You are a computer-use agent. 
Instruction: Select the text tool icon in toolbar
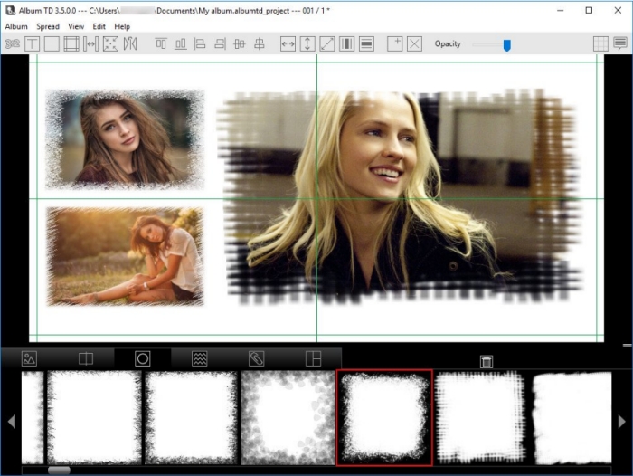33,43
